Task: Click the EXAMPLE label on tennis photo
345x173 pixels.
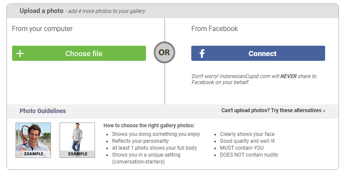Action: pos(34,154)
